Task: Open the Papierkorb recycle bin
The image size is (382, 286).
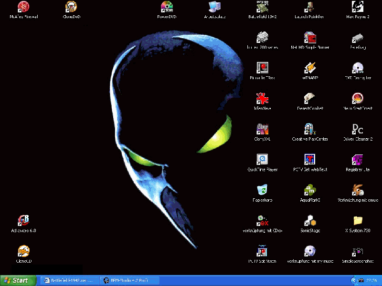Action: point(262,190)
